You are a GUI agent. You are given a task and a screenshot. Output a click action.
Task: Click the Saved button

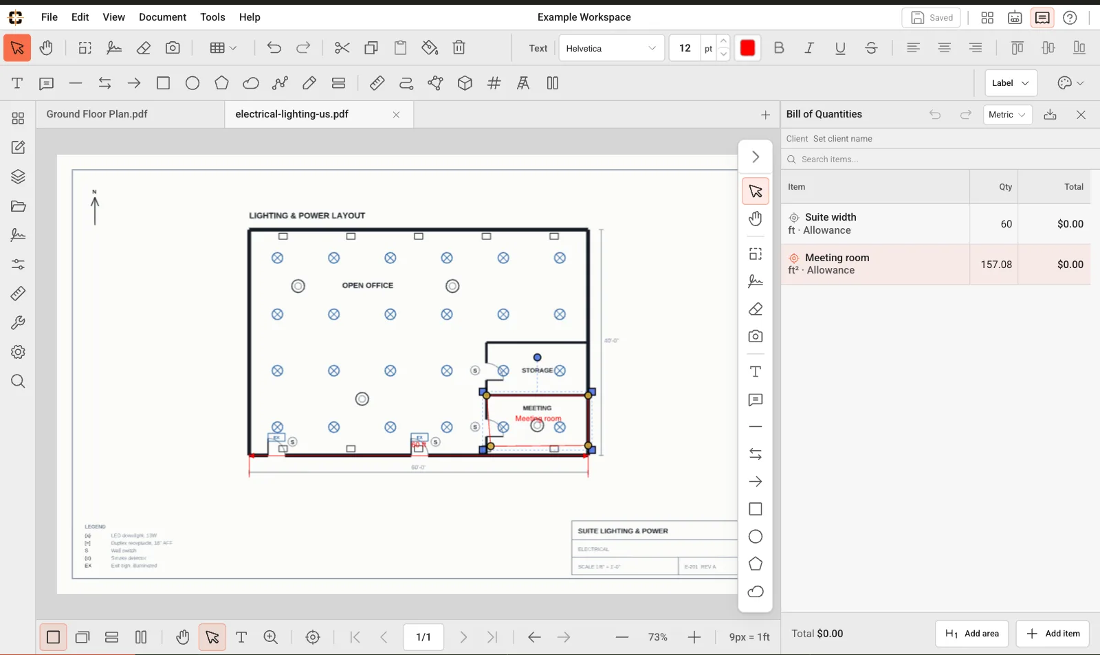click(931, 18)
